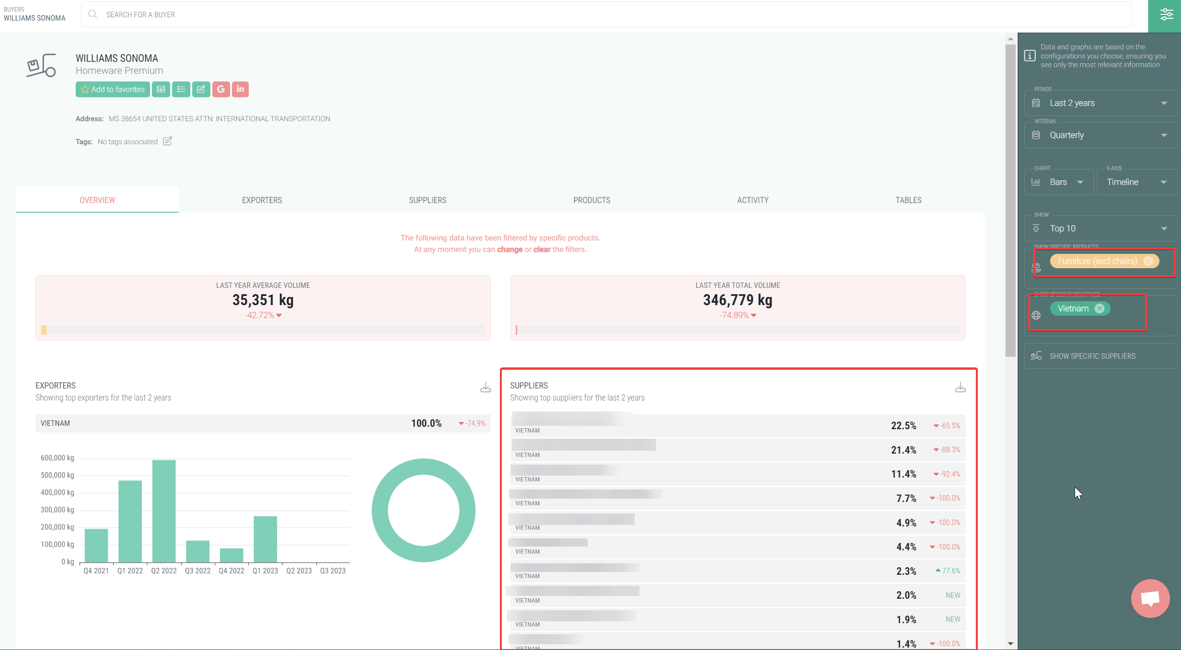1181x650 pixels.
Task: Switch to the Exporters tab
Action: [262, 200]
